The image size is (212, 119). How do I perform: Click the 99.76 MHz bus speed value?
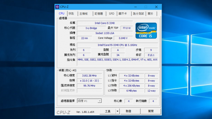point(90,86)
